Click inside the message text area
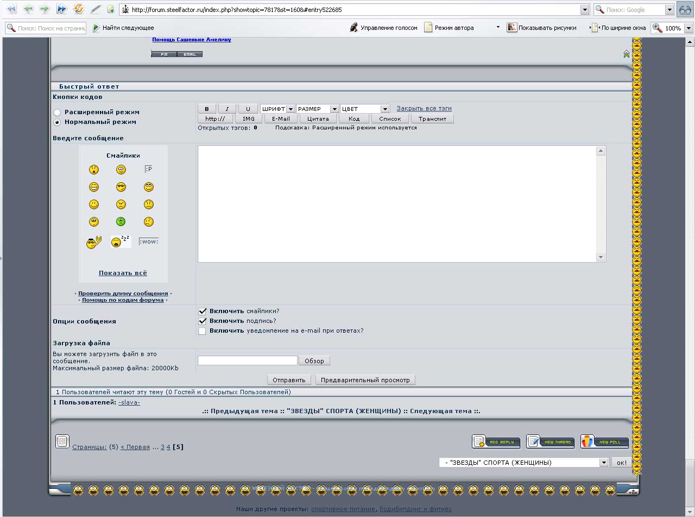The image size is (695, 517). click(396, 204)
